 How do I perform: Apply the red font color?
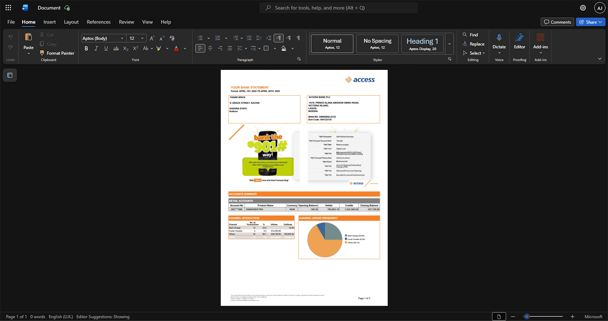(176, 48)
